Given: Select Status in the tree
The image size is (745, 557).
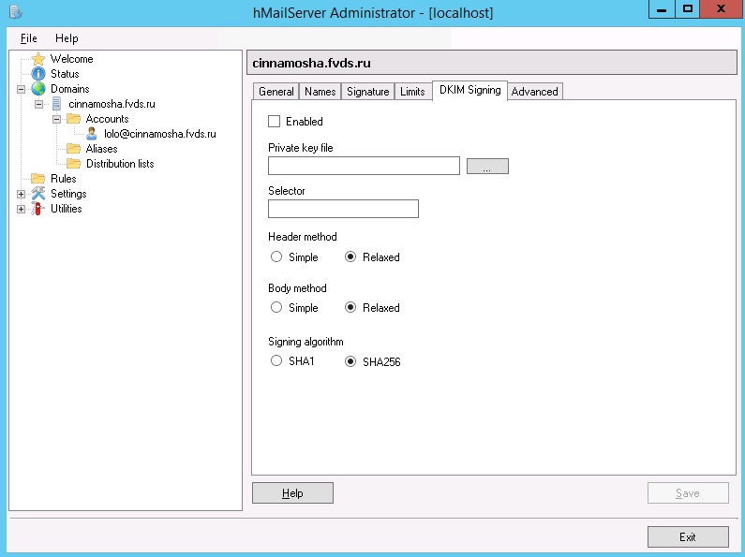Looking at the screenshot, I should tap(65, 74).
